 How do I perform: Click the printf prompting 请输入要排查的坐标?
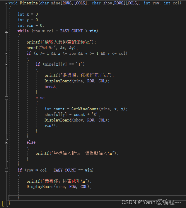(x=61, y=42)
